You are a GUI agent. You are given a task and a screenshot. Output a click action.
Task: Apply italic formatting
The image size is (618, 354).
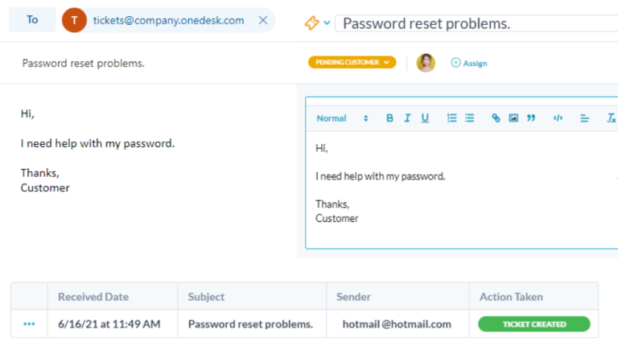tap(407, 118)
